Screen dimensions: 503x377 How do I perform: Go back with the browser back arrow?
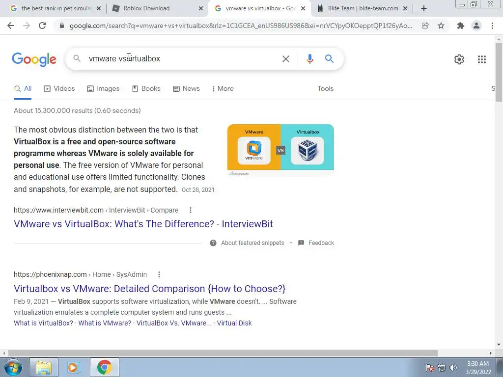pos(11,26)
